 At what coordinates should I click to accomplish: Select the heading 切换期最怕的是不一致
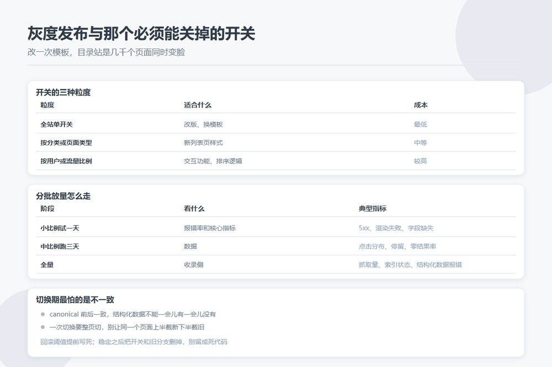click(75, 300)
